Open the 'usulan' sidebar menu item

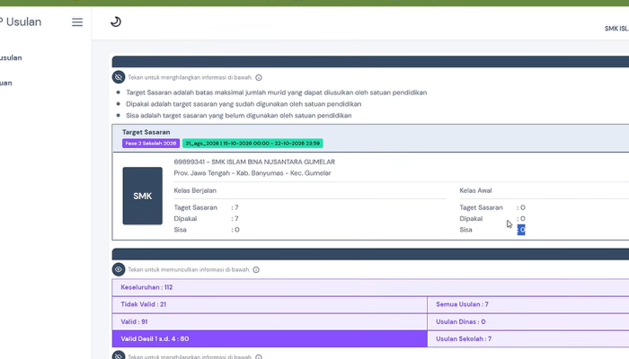click(11, 57)
